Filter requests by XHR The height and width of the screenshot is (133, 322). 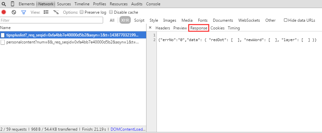(125, 20)
